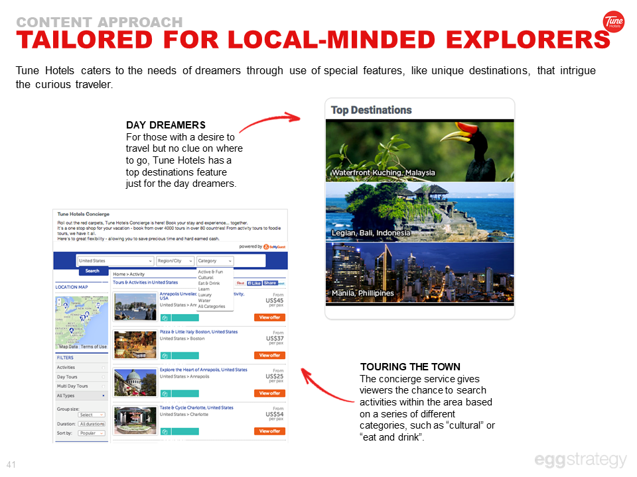Click the teal tag icon under Annapolis Unveiled
The image size is (637, 477).
(x=165, y=318)
